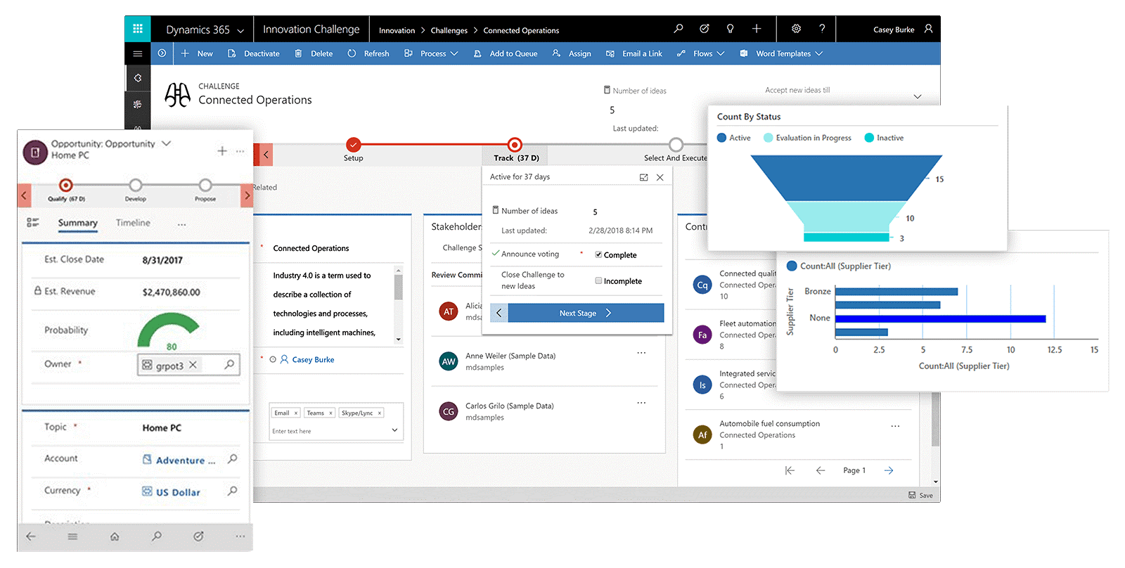Remove the Teams tag
This screenshot has width=1125, height=568.
tap(330, 413)
